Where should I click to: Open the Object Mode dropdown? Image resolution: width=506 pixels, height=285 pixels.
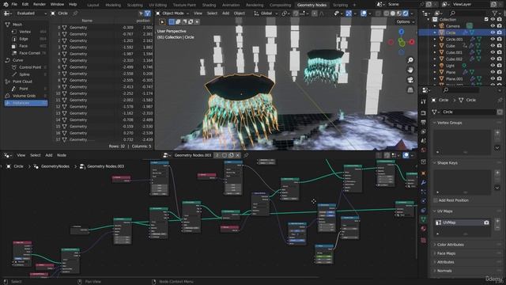pyautogui.click(x=172, y=13)
